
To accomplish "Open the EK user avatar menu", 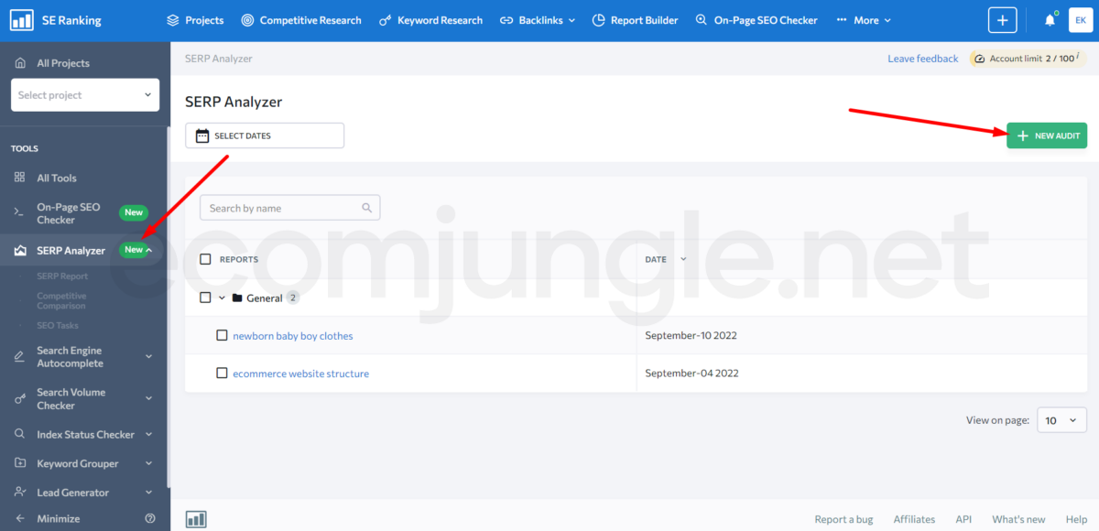I will [x=1081, y=20].
